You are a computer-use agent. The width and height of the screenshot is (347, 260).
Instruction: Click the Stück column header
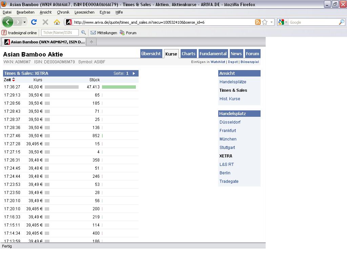(x=95, y=80)
